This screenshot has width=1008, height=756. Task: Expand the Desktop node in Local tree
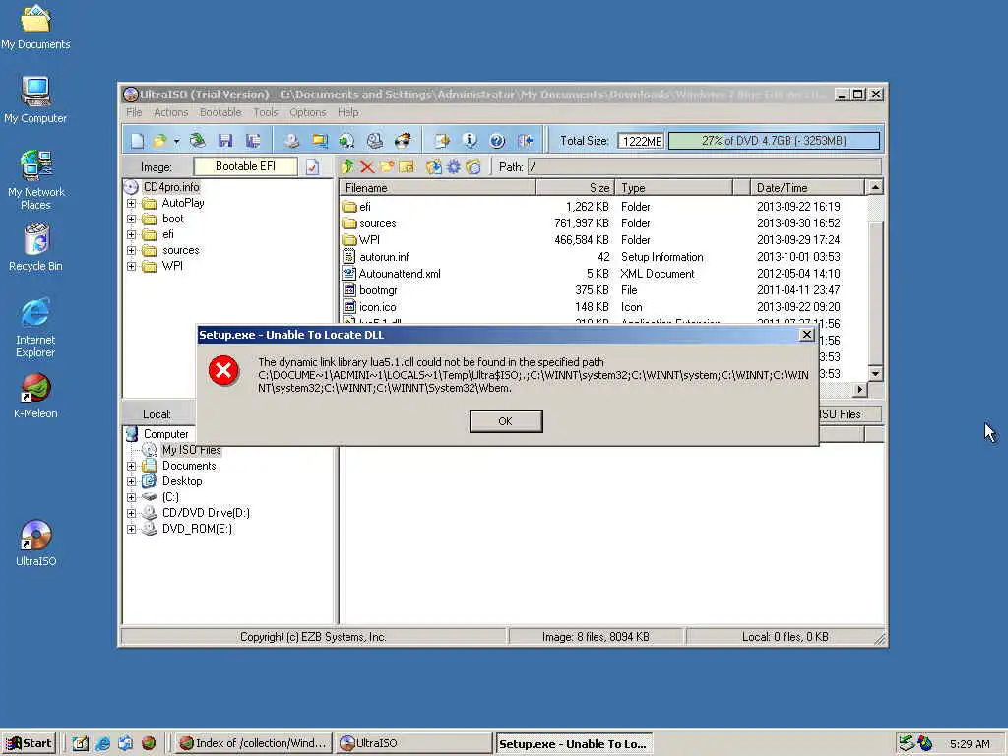point(131,481)
